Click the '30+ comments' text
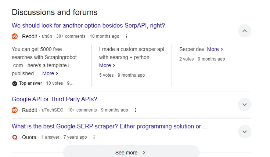Screen dimensions: 270x157 (71, 36)
